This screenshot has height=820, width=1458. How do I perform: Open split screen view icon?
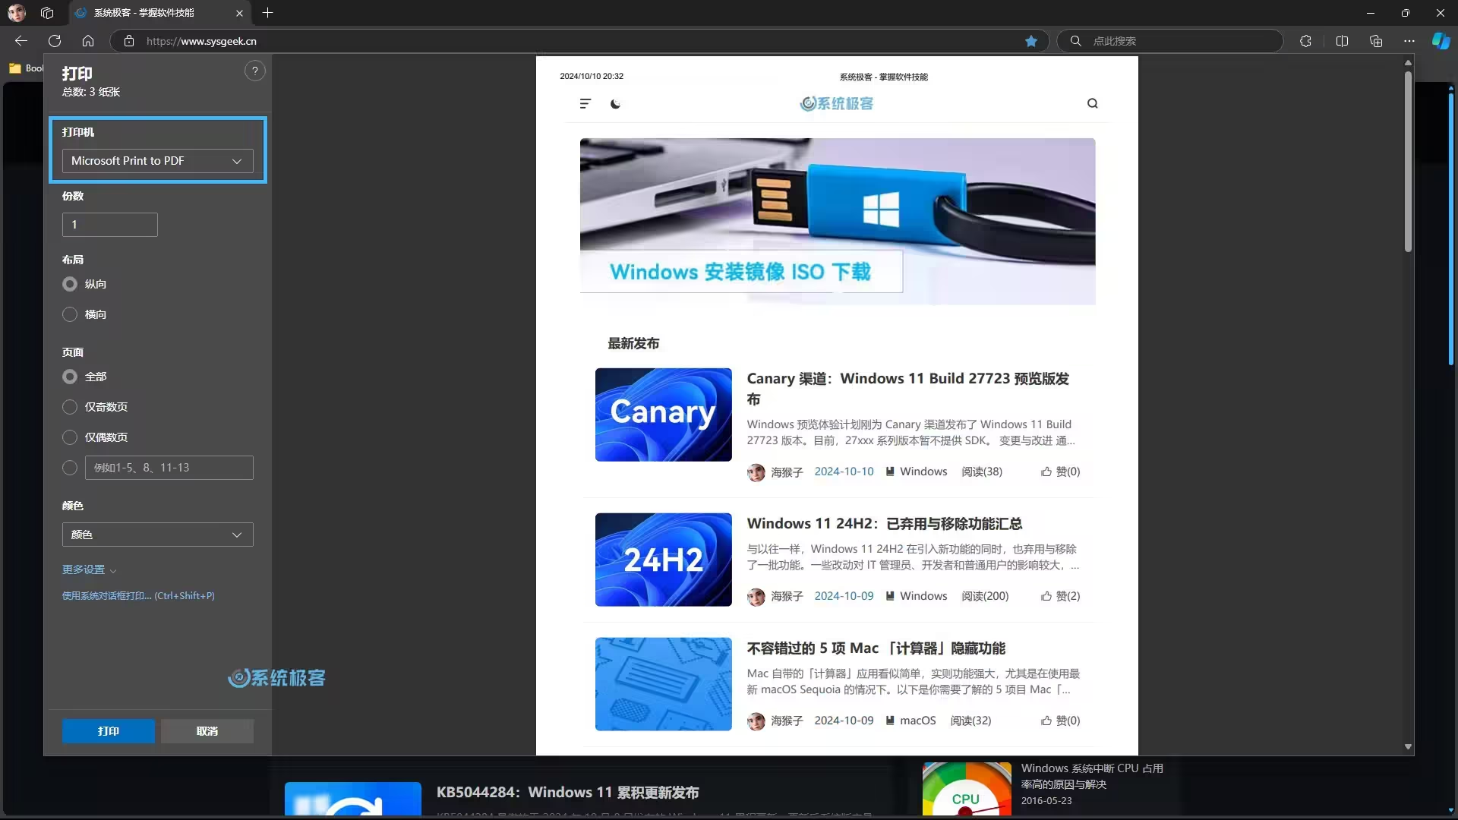(x=1342, y=41)
